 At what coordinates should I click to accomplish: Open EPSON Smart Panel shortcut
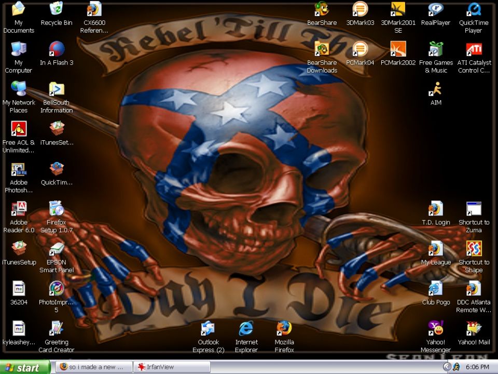[57, 249]
